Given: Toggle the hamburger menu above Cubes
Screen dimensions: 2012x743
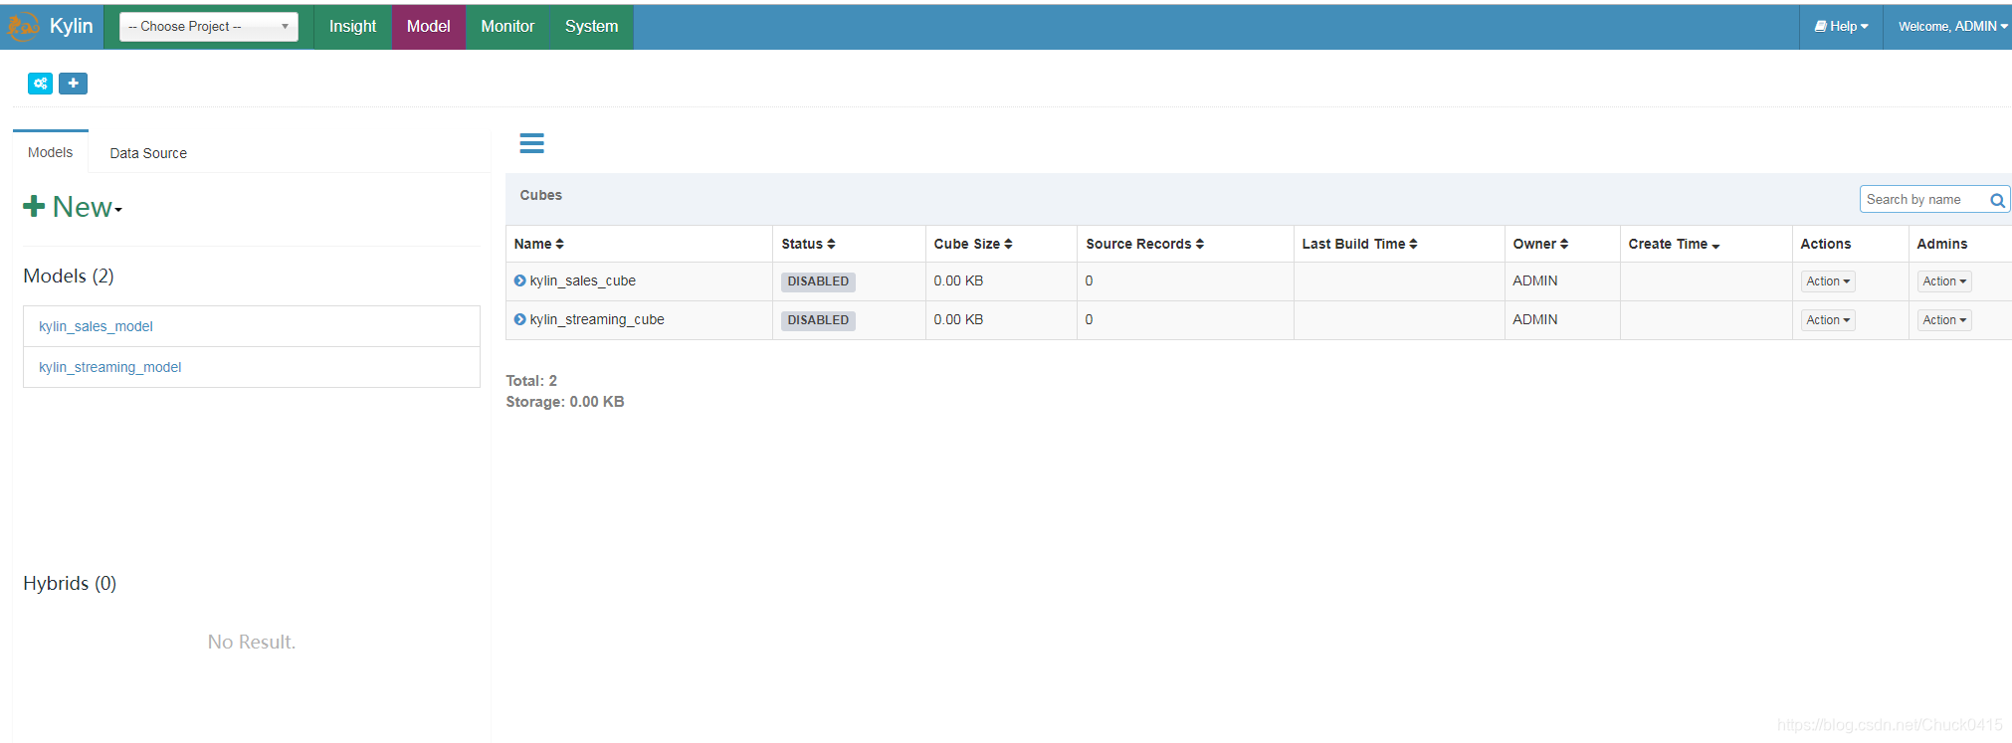Looking at the screenshot, I should point(531,143).
